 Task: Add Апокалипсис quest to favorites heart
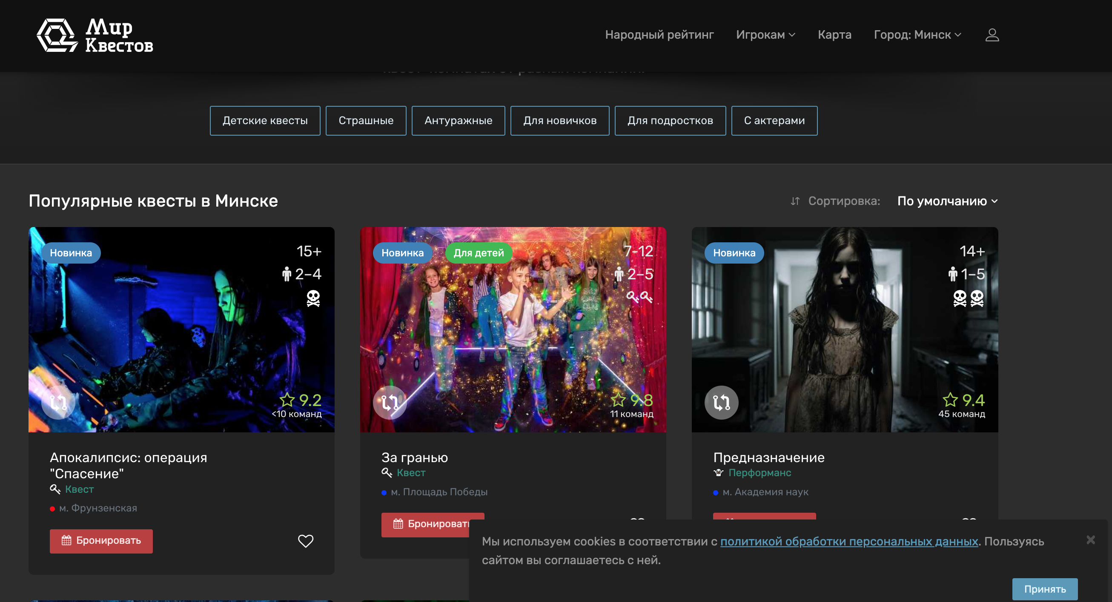coord(305,541)
